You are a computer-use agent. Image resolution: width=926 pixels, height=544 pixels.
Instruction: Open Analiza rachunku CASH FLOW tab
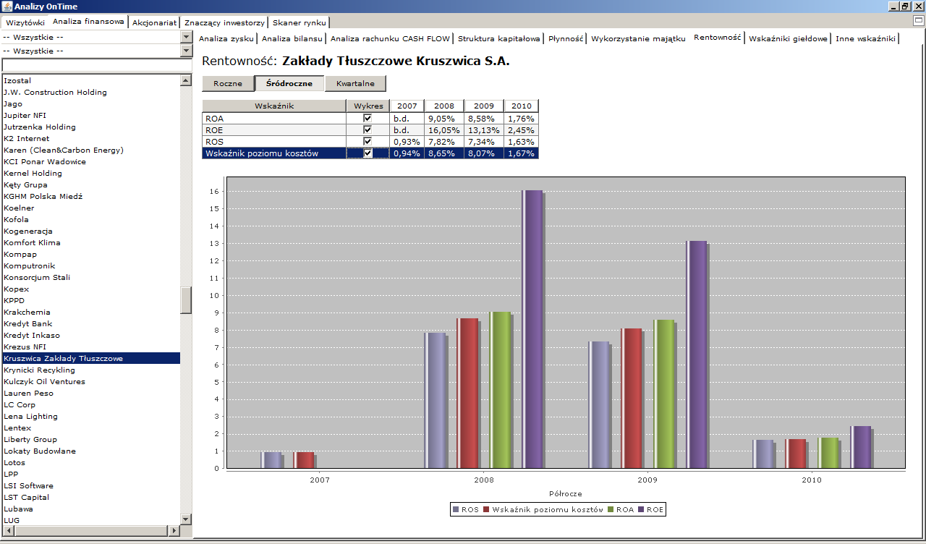tap(390, 38)
